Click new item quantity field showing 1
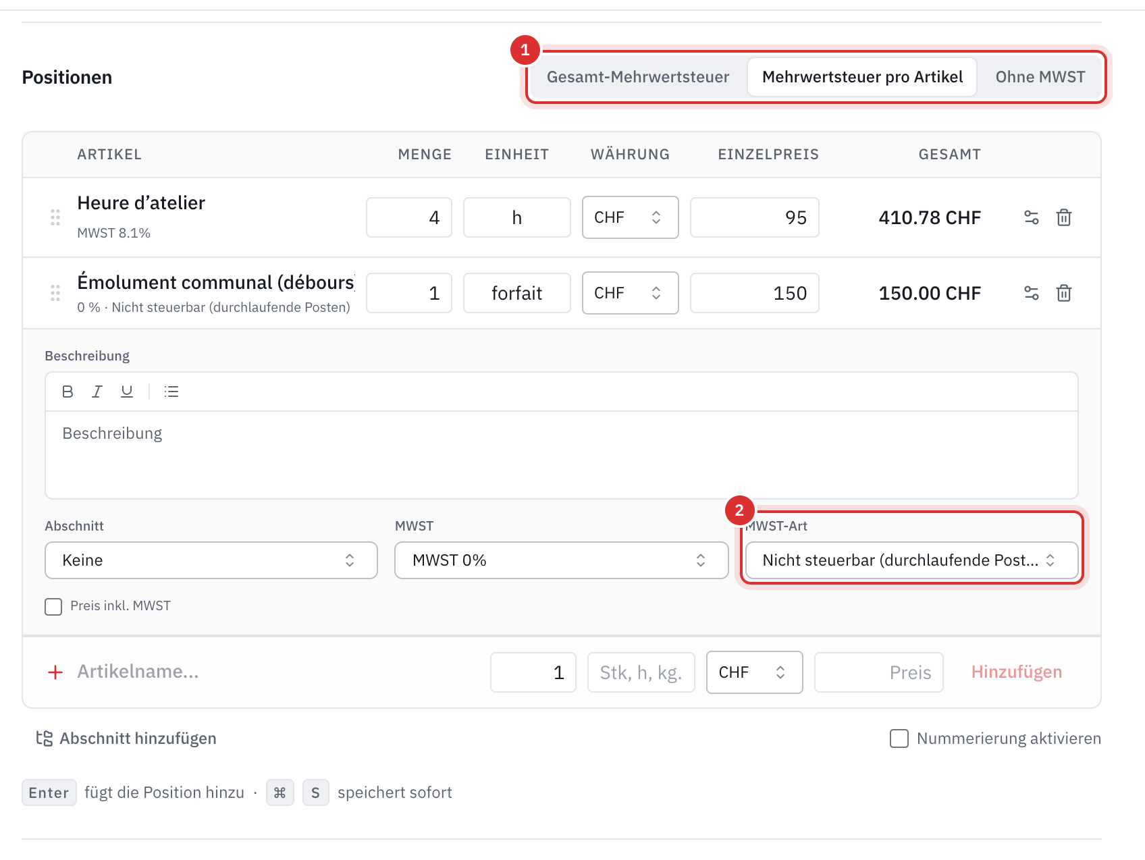This screenshot has width=1145, height=860. pos(533,672)
